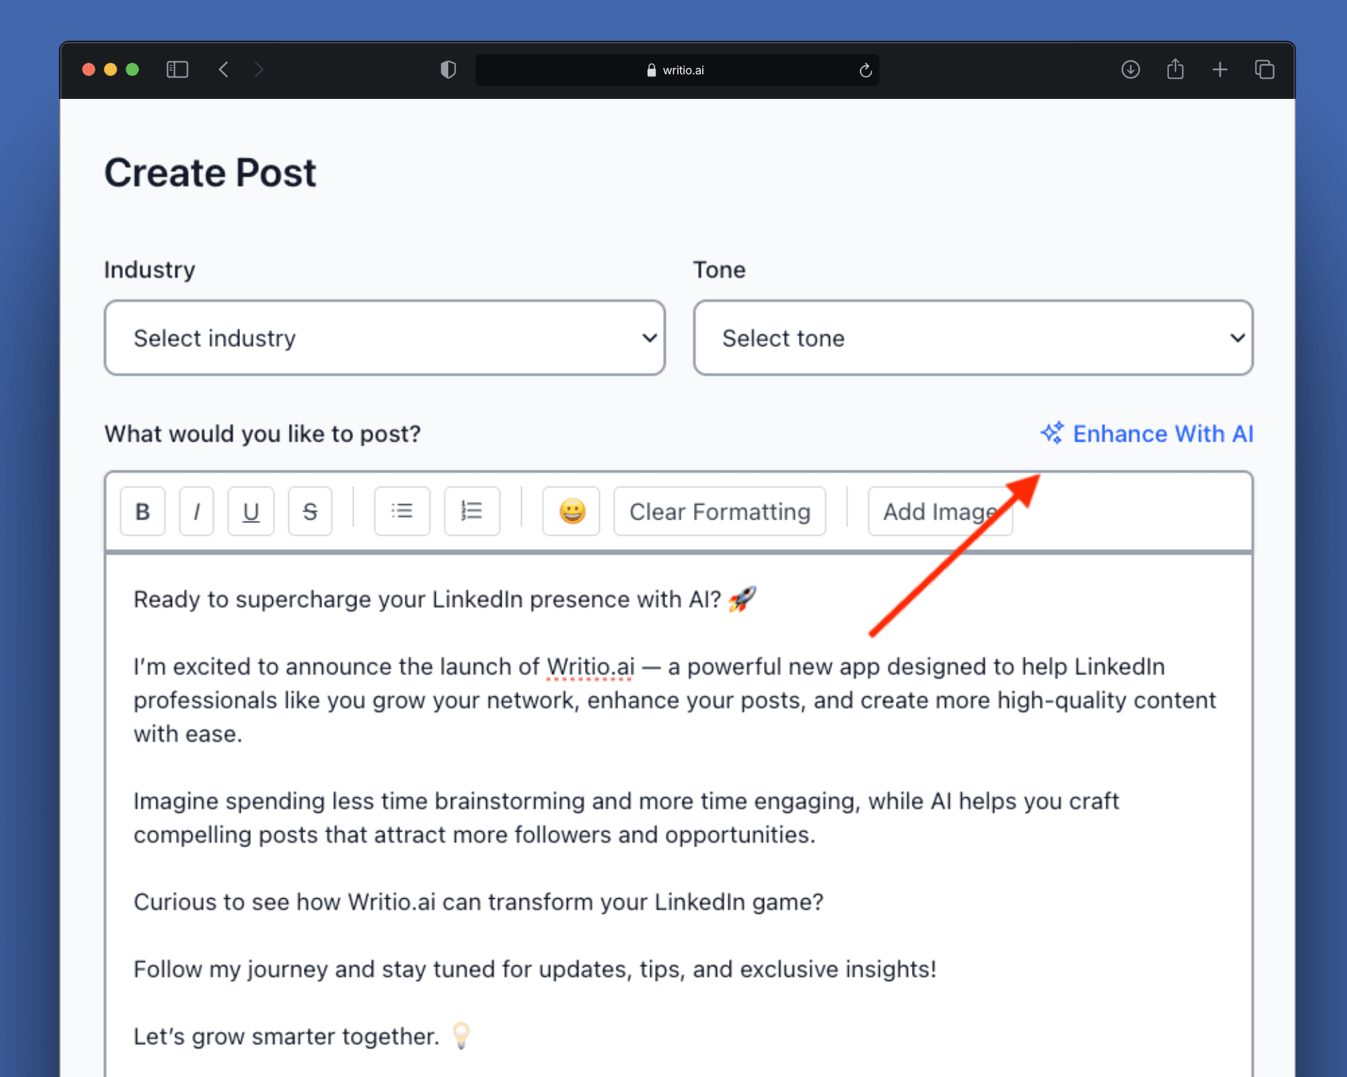The height and width of the screenshot is (1077, 1347).
Task: Click the writio.ai address bar
Action: pos(676,70)
